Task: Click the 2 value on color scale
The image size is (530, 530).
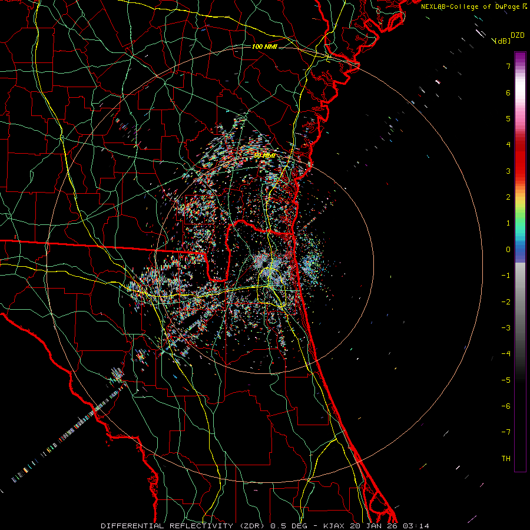Action: tap(508, 197)
